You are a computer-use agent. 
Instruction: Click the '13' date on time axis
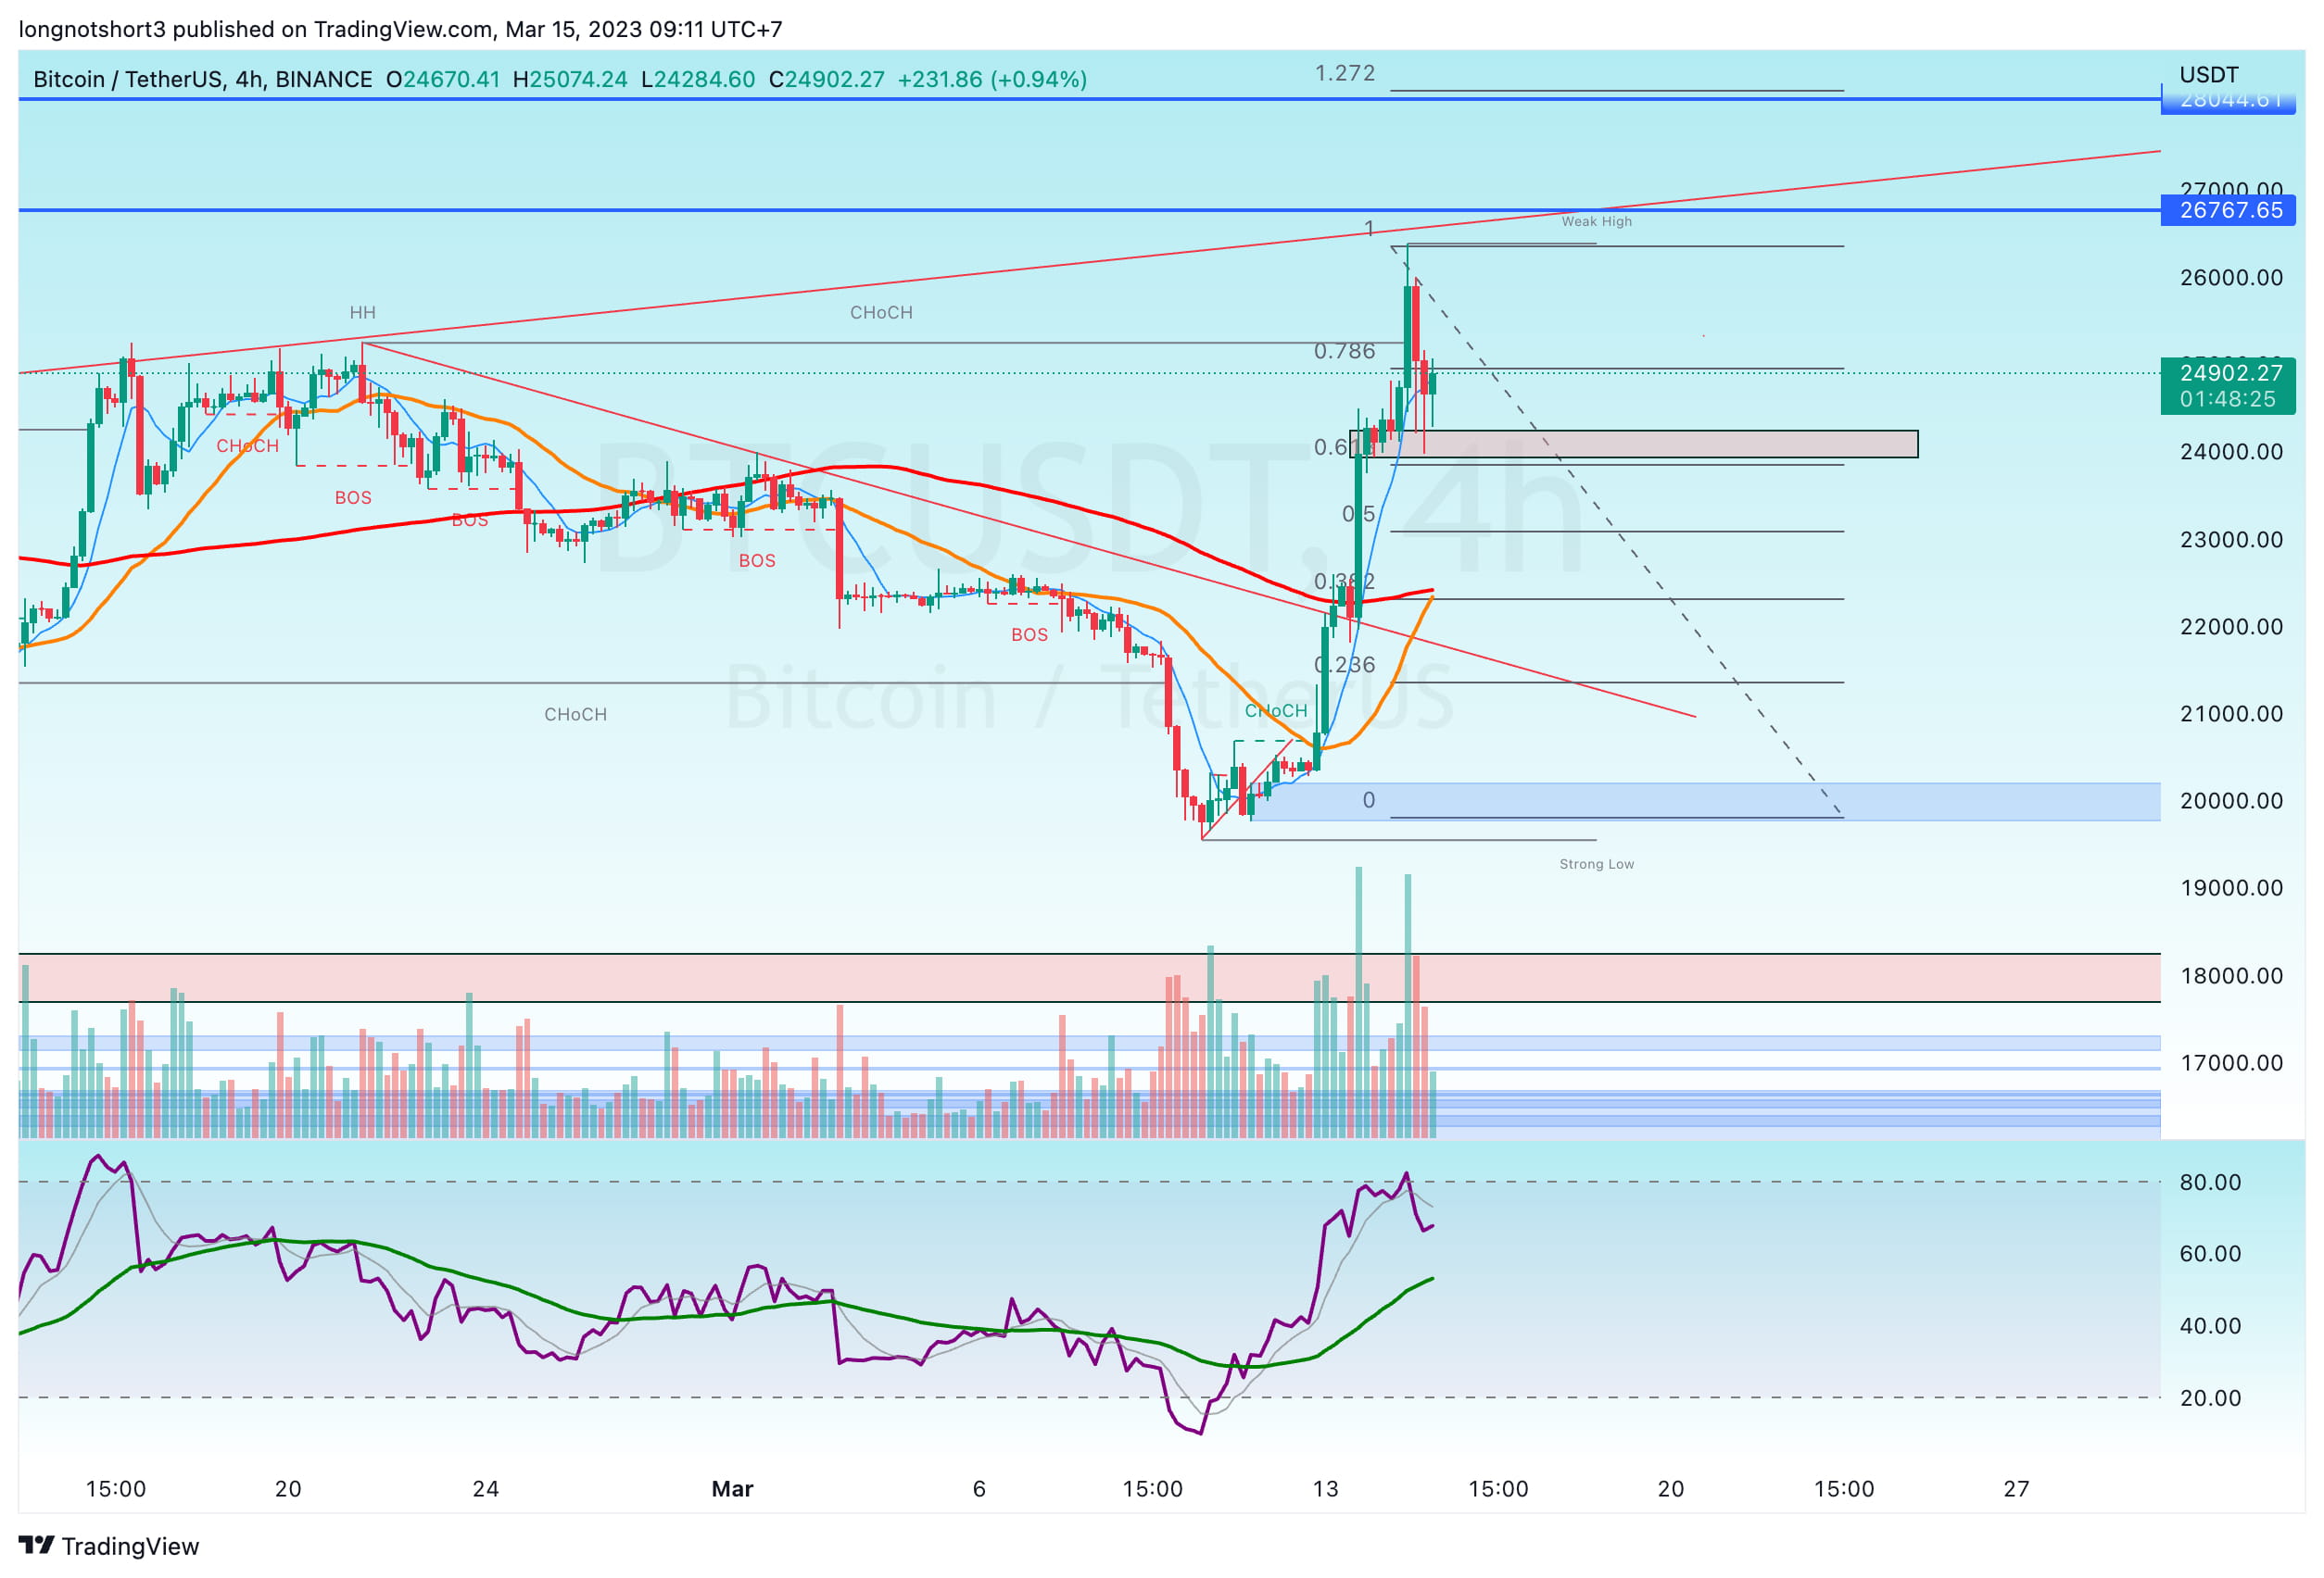pos(1325,1489)
